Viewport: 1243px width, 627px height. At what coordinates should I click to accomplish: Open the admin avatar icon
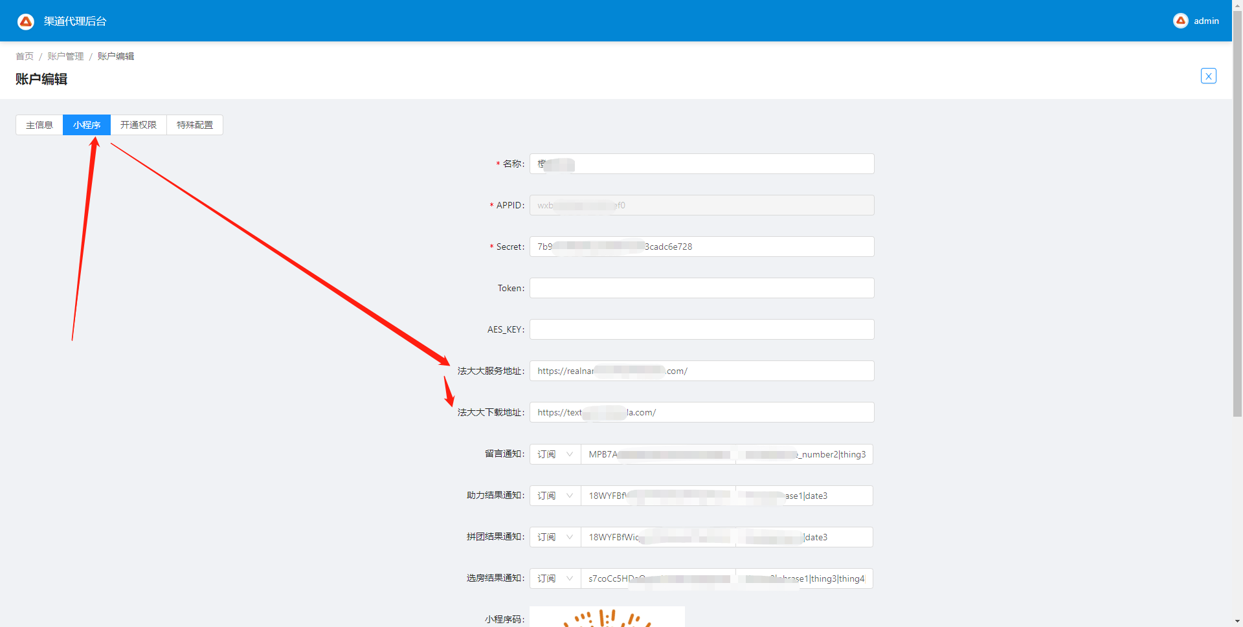point(1181,21)
